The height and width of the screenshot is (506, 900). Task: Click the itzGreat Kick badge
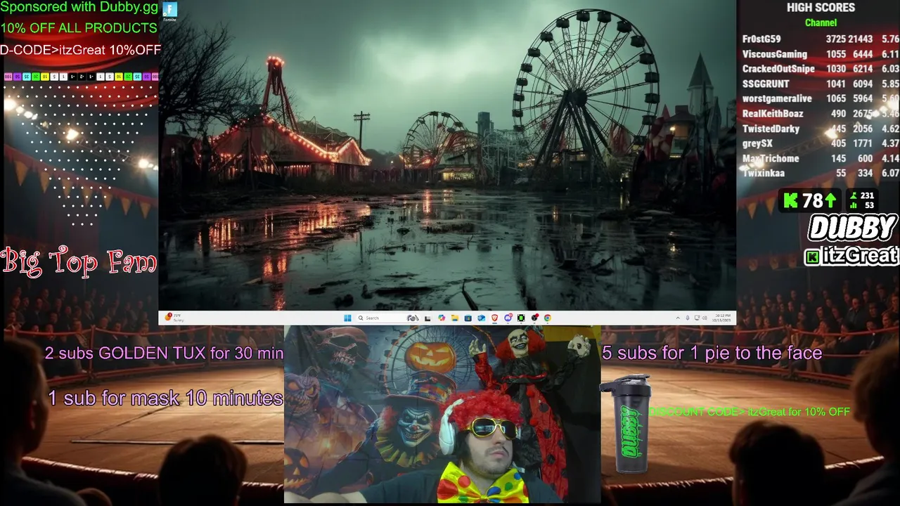[x=851, y=255]
